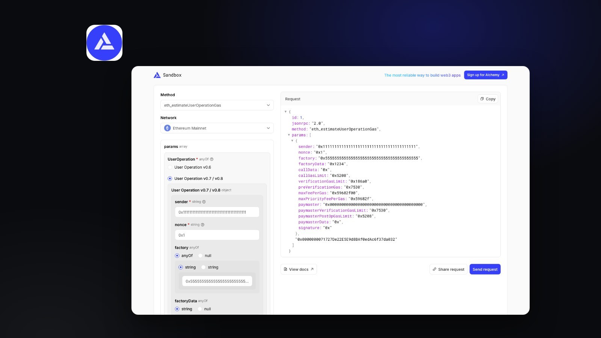Select User Operation v0.7 / v0.8 radio
Screen dimensions: 601x338
[170, 178]
